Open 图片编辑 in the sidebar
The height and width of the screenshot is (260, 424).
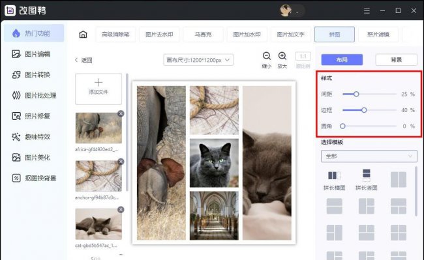31,54
